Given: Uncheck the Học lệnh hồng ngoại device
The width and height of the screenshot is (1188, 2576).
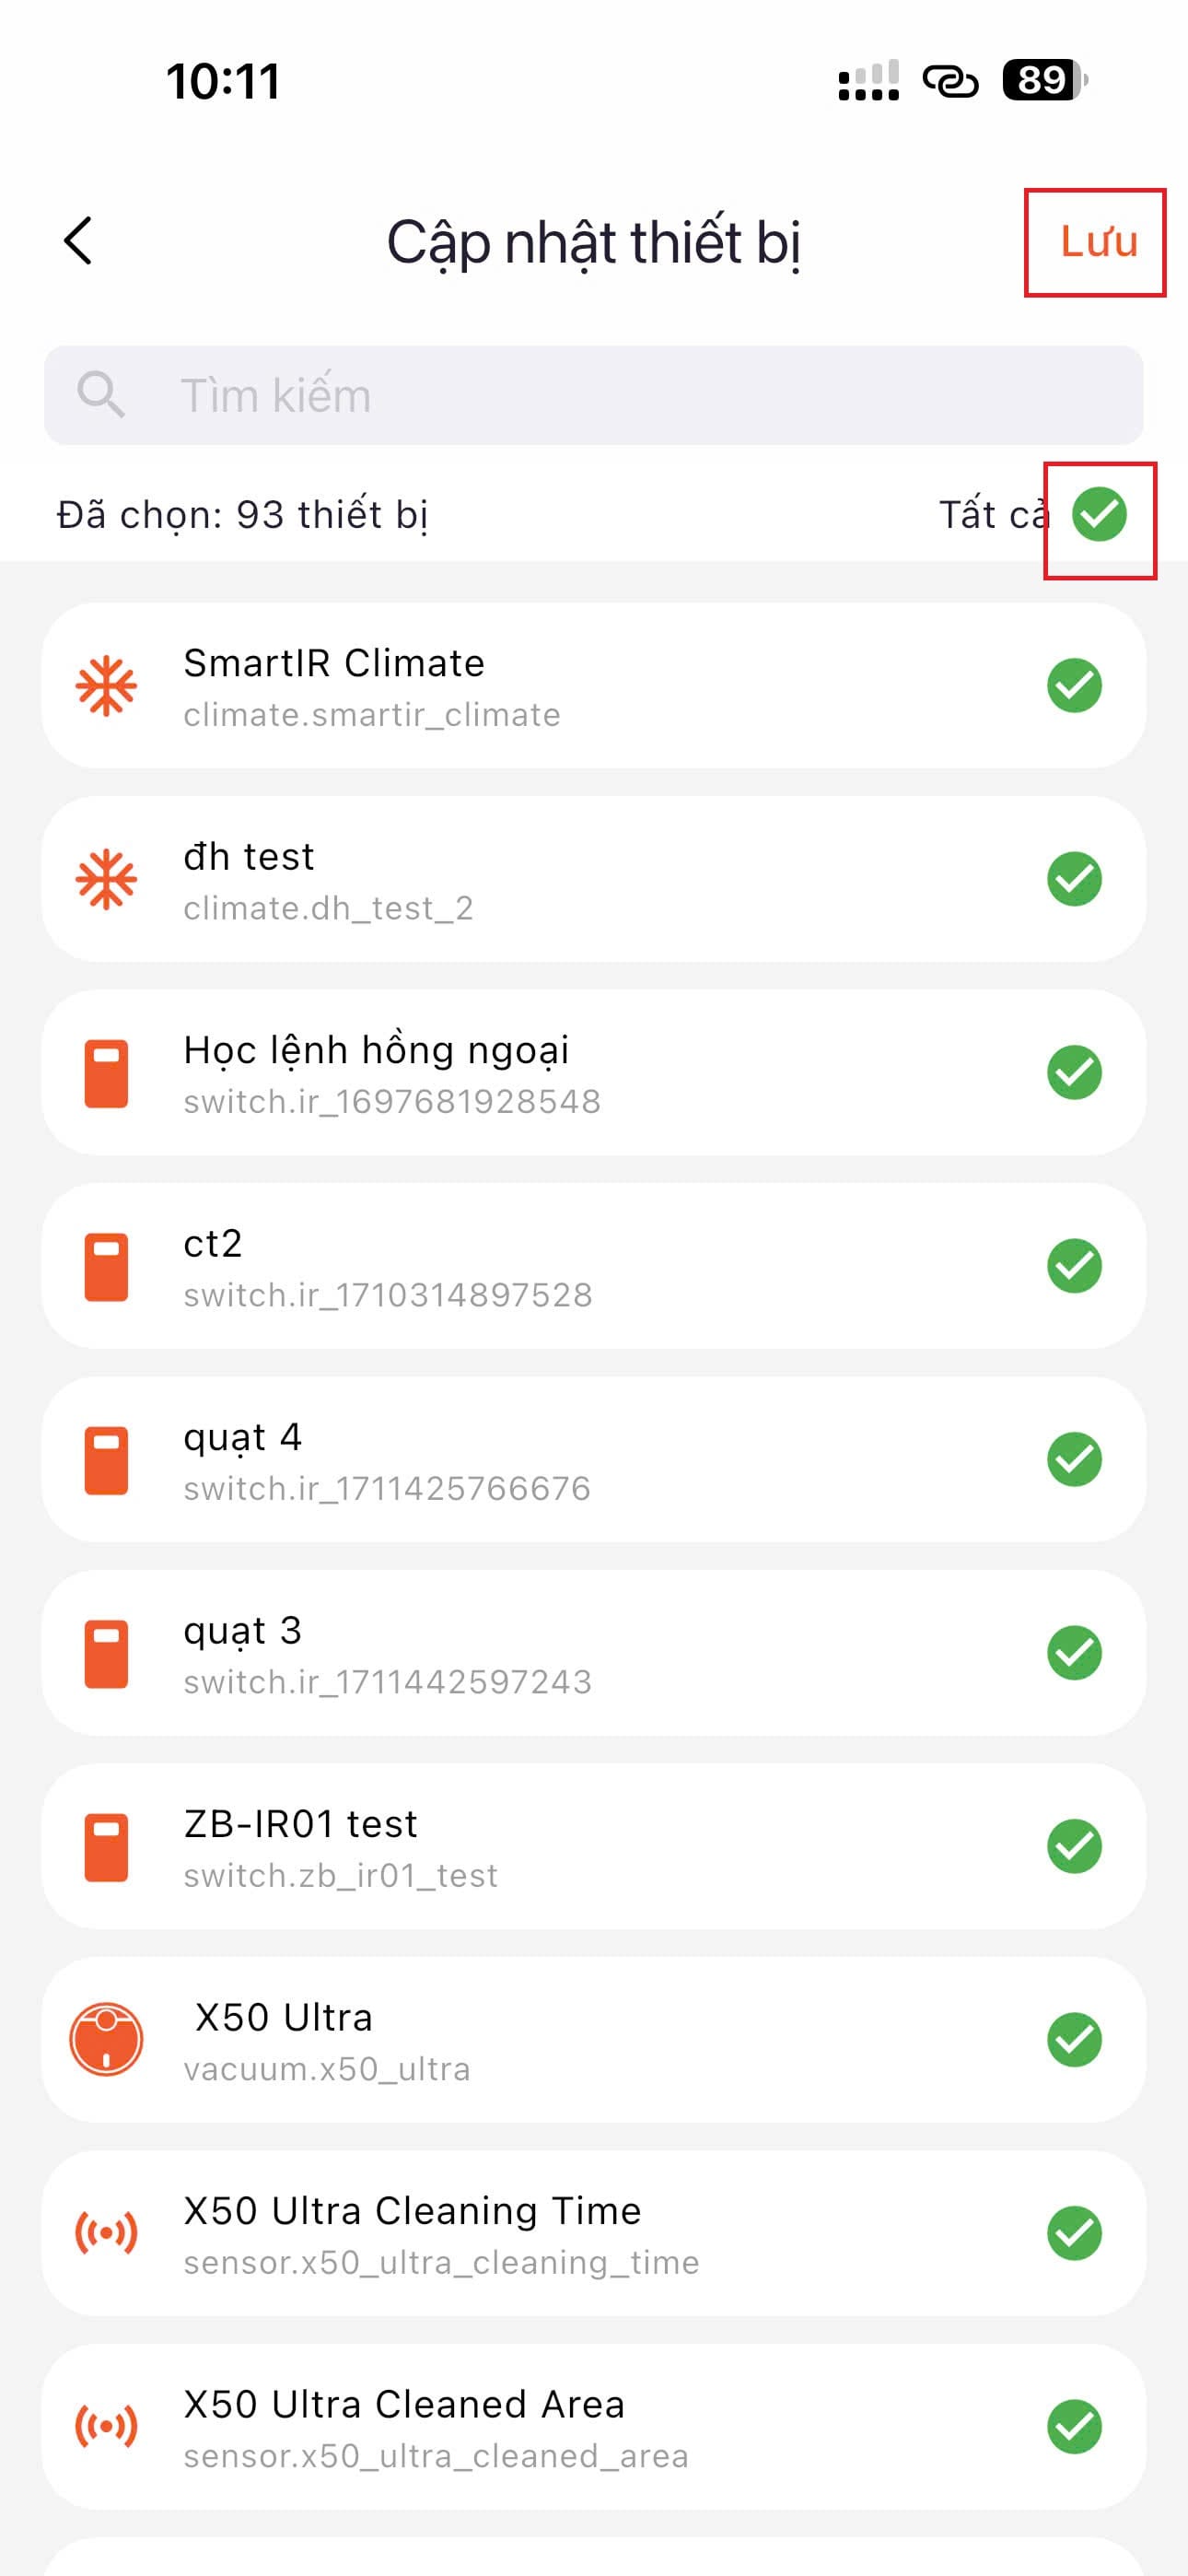Looking at the screenshot, I should (1074, 1073).
